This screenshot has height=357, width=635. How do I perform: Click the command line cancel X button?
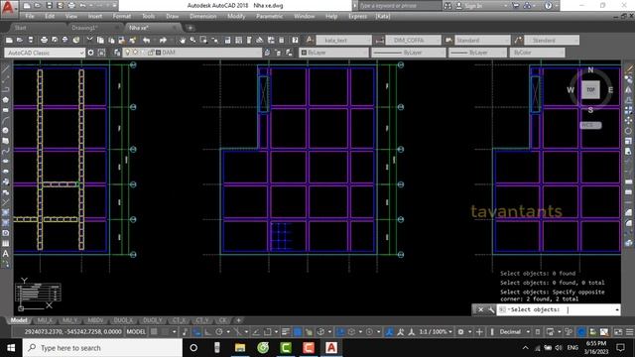coord(480,309)
